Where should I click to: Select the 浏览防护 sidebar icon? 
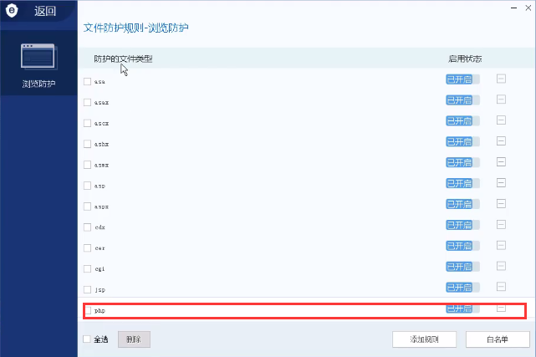click(38, 59)
